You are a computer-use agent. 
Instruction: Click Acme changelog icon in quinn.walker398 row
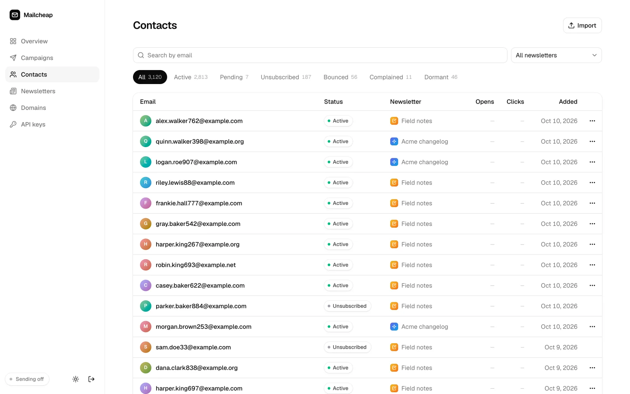(x=394, y=141)
